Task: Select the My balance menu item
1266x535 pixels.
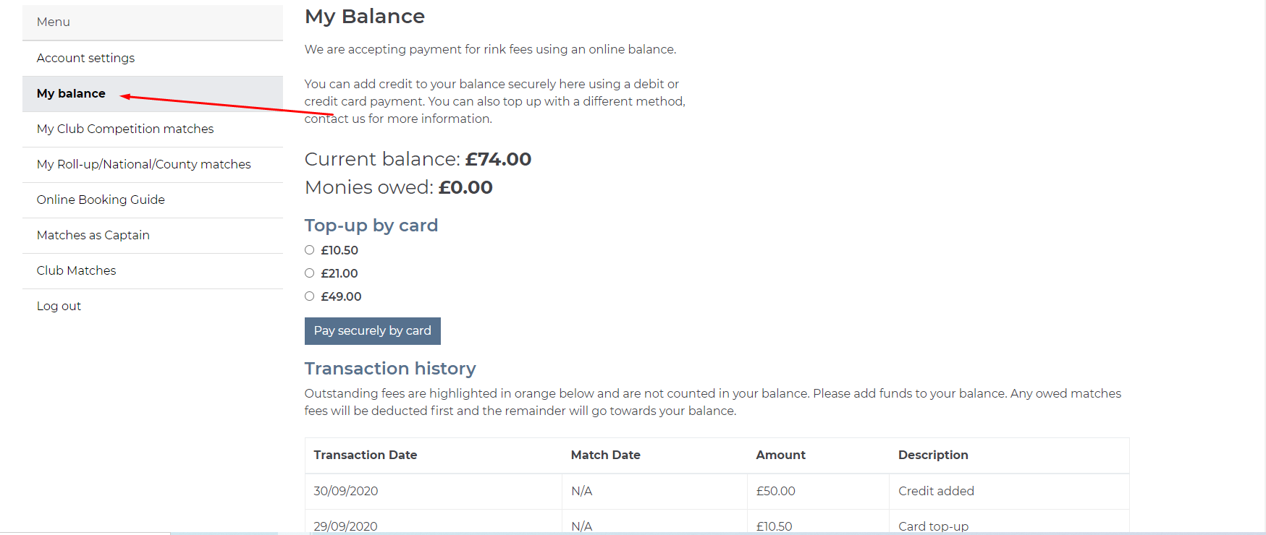Action: point(71,93)
